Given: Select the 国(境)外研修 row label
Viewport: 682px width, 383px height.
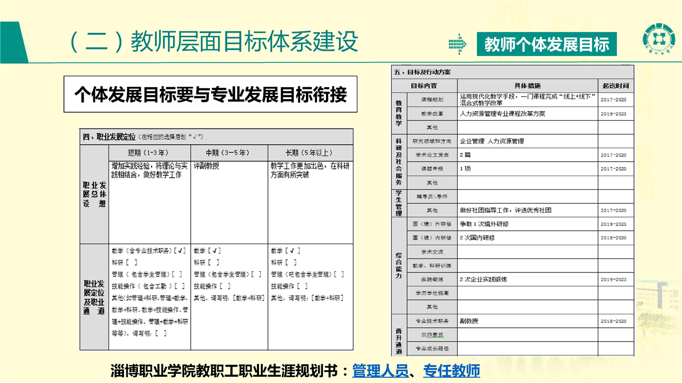Looking at the screenshot, I should point(432,224).
